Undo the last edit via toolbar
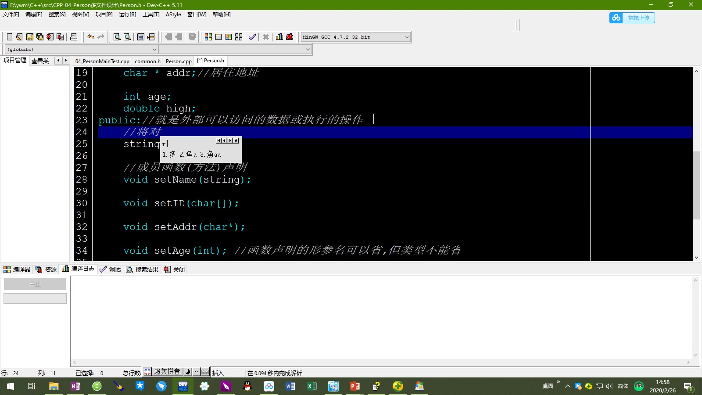 point(91,37)
